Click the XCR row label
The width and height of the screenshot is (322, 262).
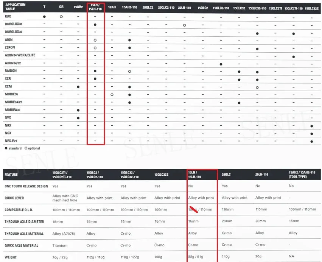8,78
